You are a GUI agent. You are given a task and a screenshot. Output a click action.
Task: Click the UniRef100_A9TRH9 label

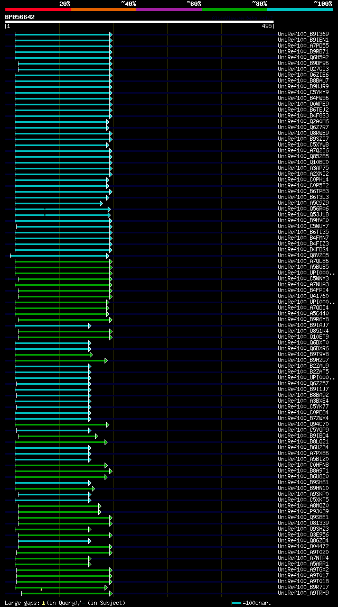coord(303,593)
